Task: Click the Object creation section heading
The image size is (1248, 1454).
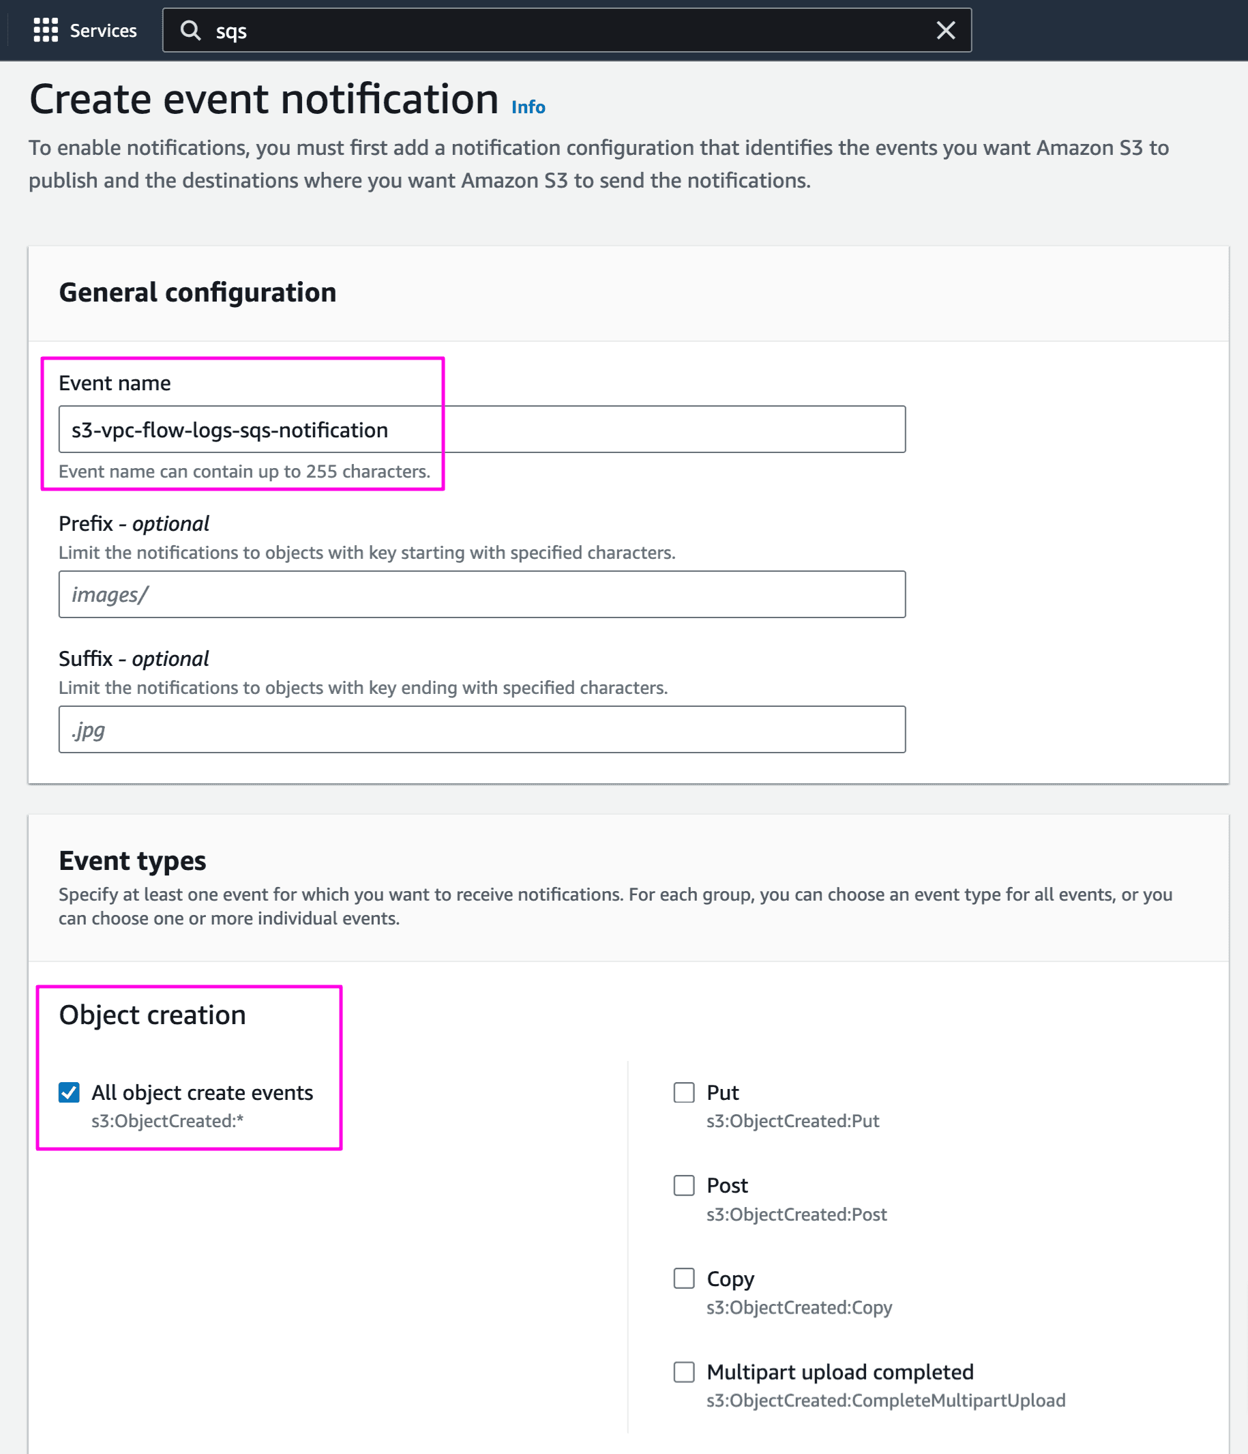Action: (153, 1014)
